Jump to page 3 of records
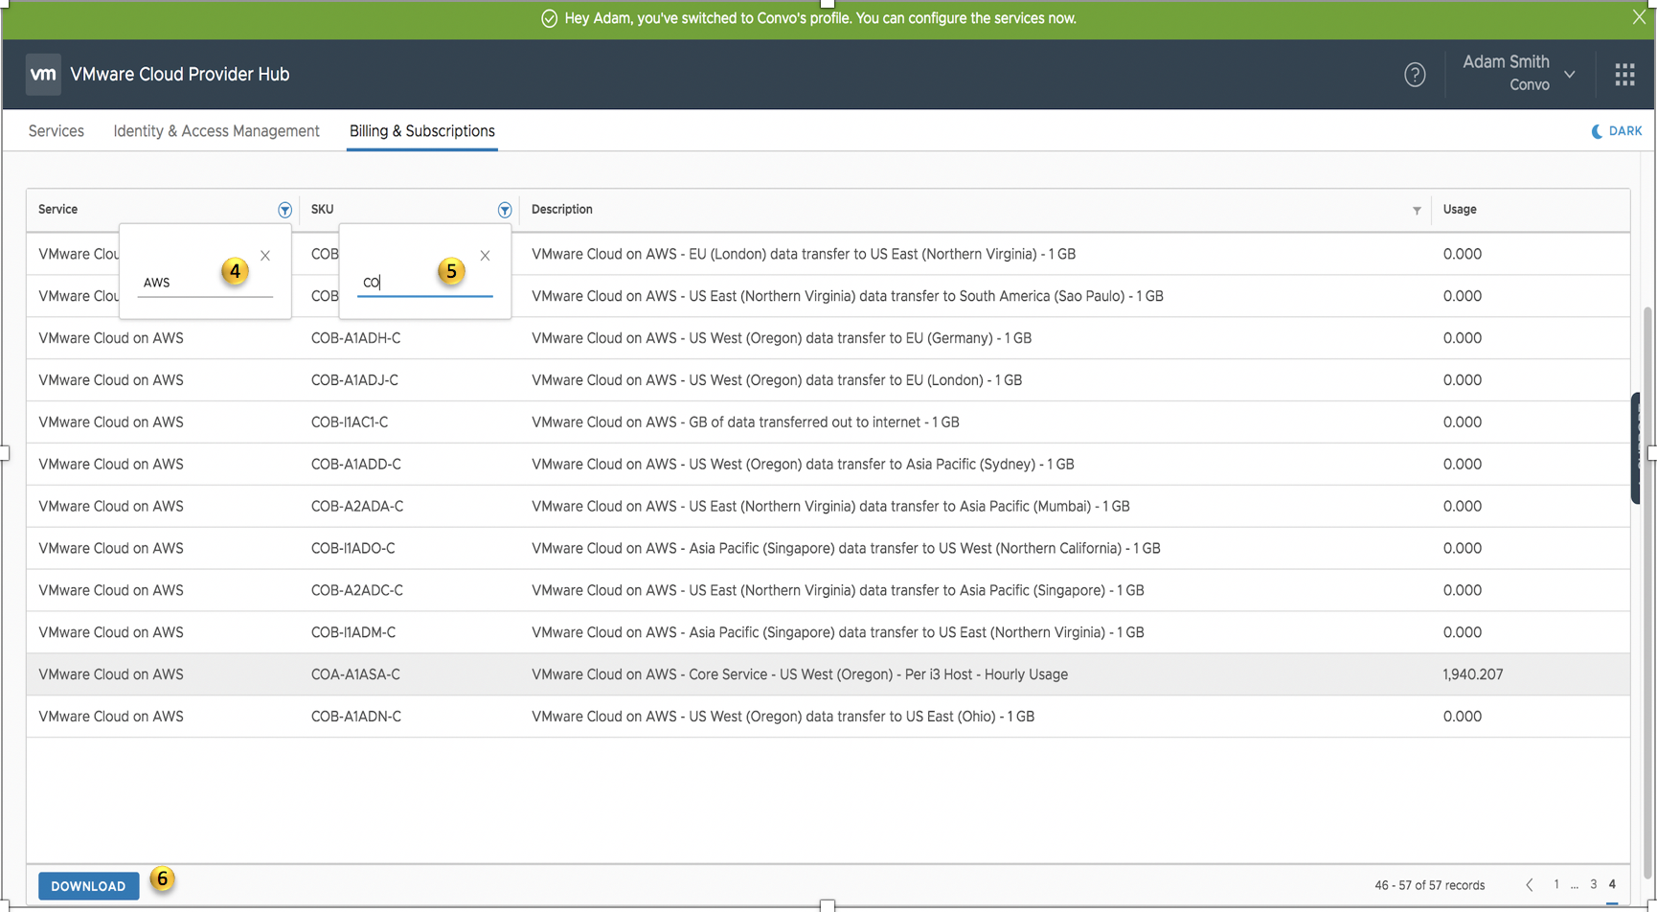Image resolution: width=1657 pixels, height=912 pixels. (x=1594, y=885)
